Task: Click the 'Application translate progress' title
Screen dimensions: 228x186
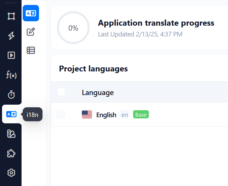Action: coord(156,23)
